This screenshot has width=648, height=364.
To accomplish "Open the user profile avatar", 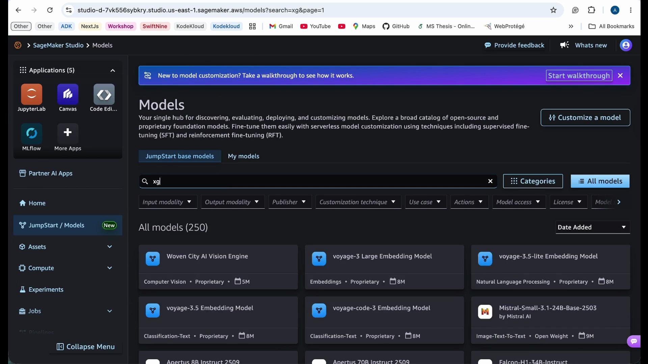I will coord(626,45).
